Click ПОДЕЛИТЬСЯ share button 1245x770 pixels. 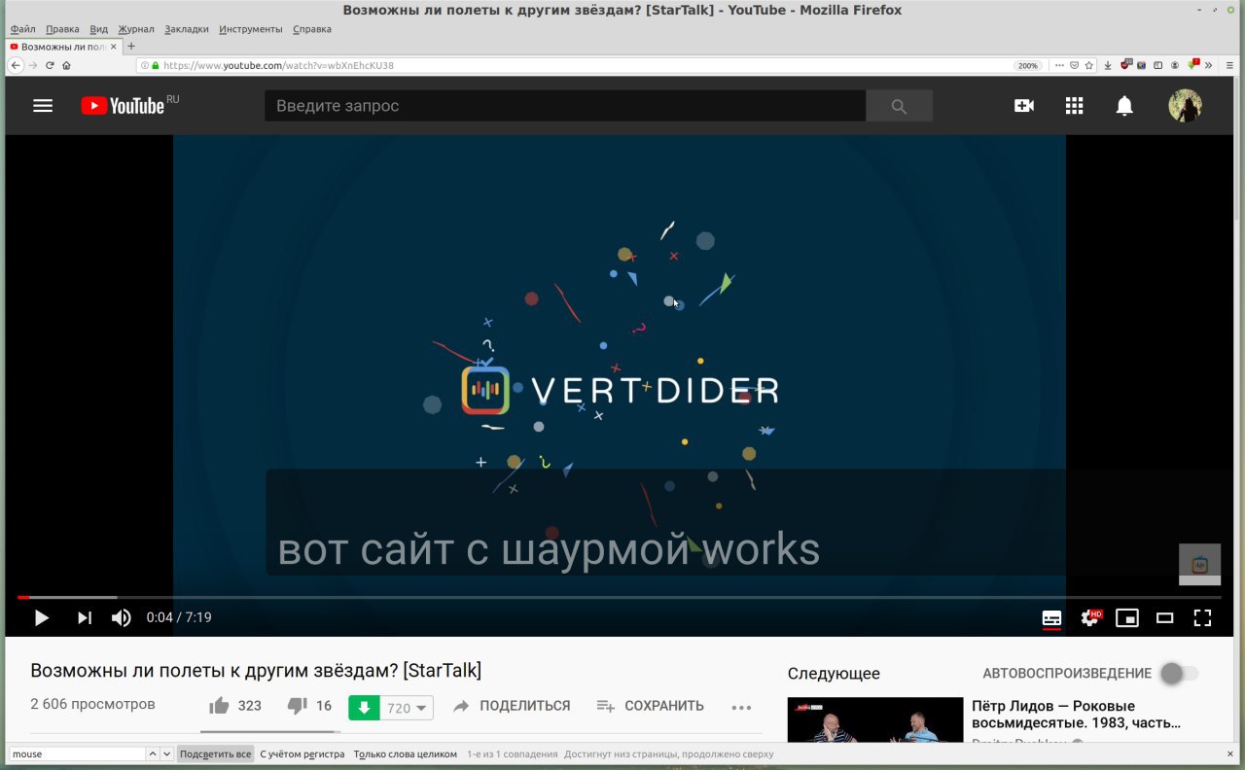(512, 706)
